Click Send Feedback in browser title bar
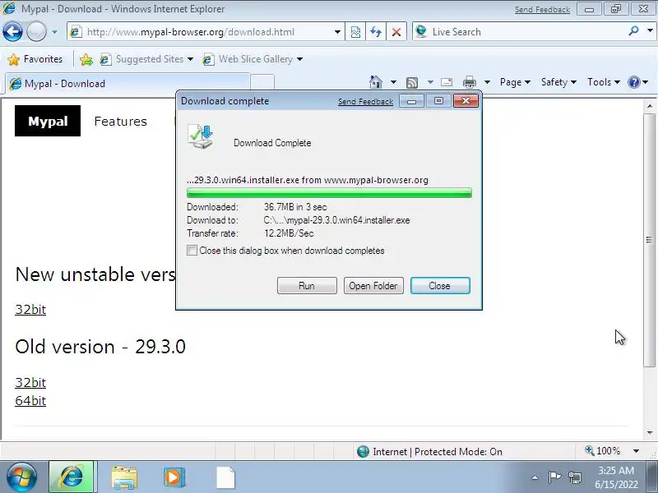Screen dimensions: 658x493 542,10
